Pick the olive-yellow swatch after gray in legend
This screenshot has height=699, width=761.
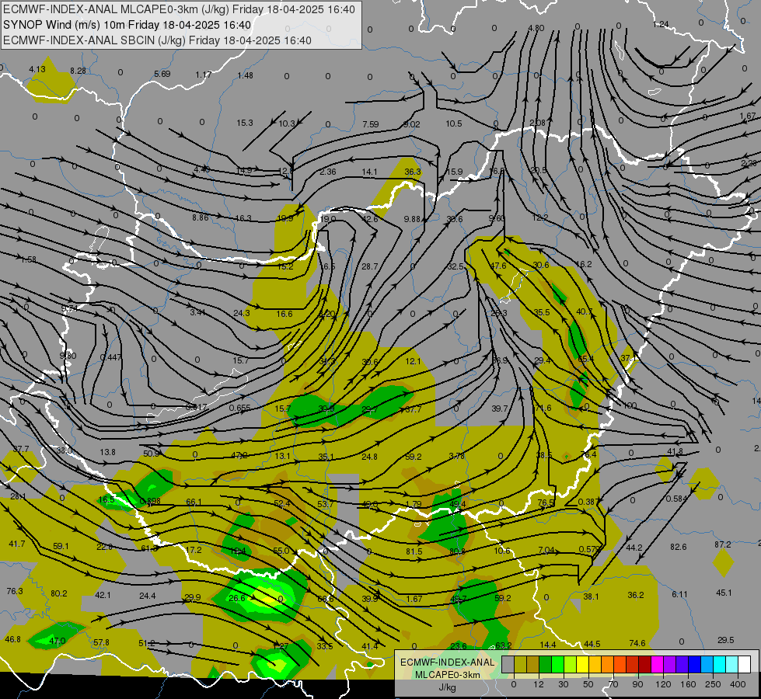tap(521, 665)
